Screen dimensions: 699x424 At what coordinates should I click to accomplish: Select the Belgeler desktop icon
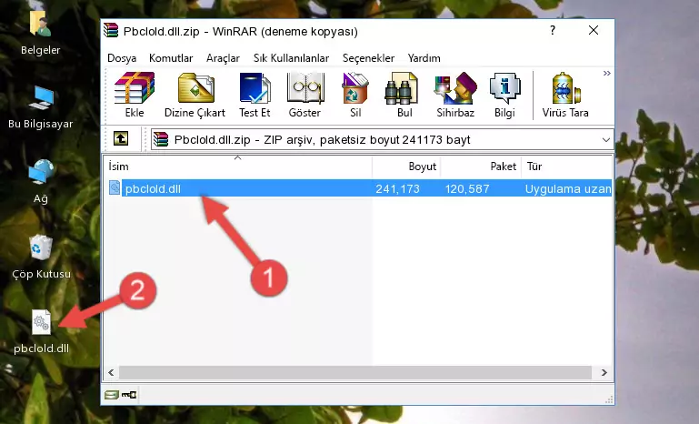[41, 32]
